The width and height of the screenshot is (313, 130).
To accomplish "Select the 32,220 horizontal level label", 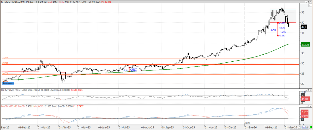I will tap(5, 57).
